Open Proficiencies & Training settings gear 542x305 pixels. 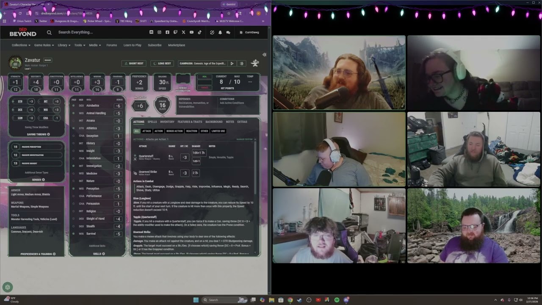pos(54,254)
